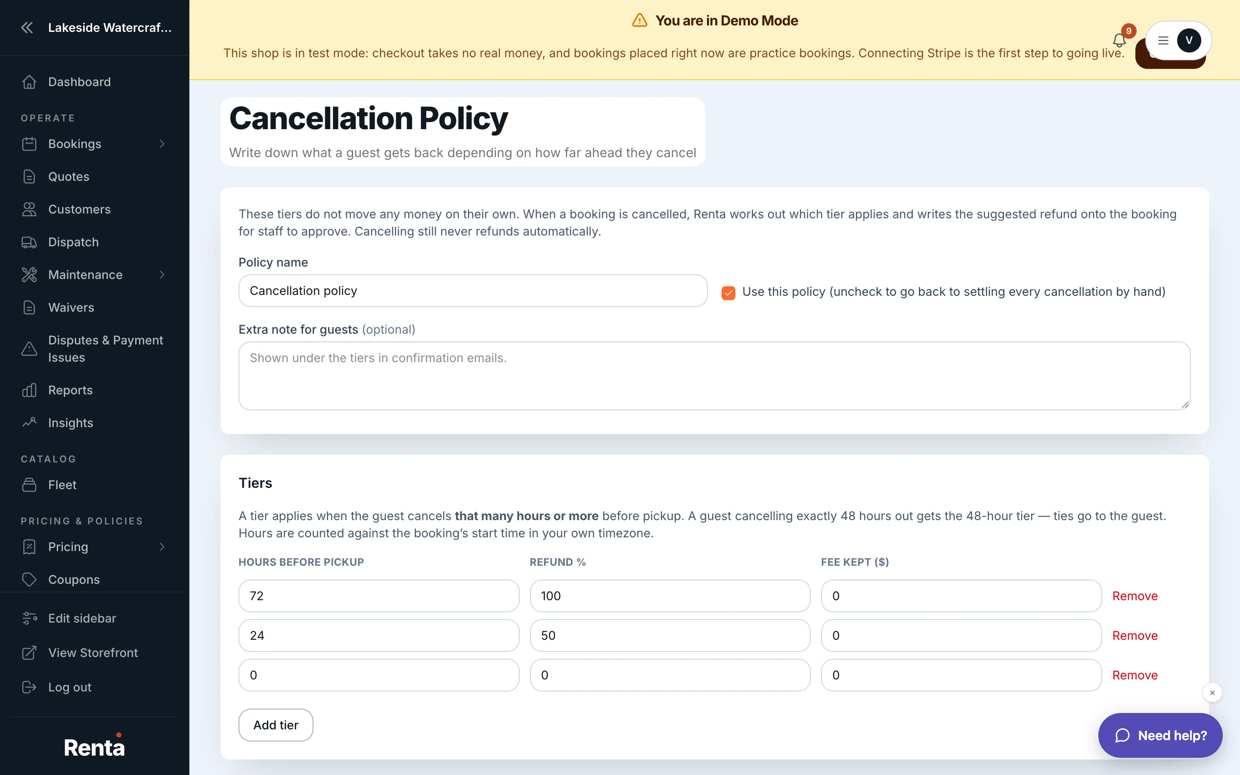The image size is (1240, 775).
Task: Expand the Pricing submenu chevron
Action: (x=162, y=547)
